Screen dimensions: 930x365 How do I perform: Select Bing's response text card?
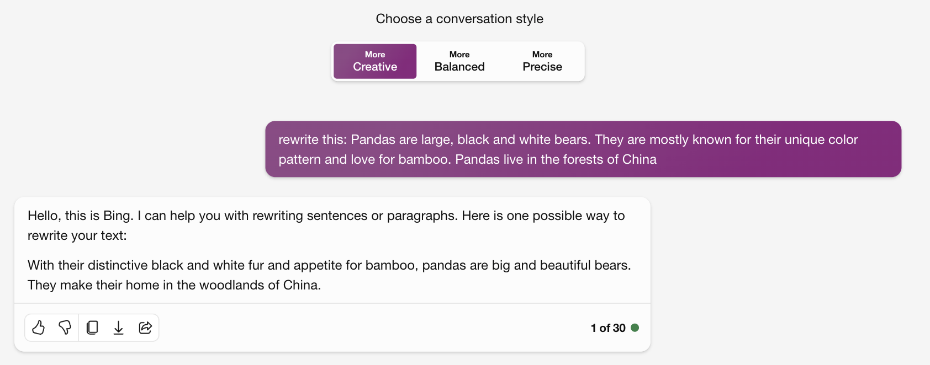pyautogui.click(x=331, y=250)
